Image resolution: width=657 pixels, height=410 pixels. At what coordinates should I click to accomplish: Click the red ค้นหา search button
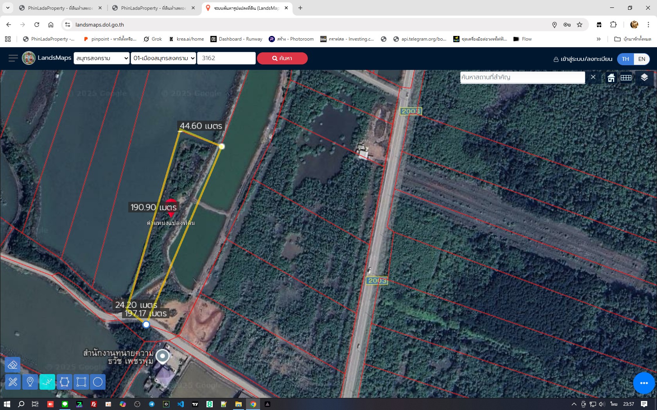282,58
